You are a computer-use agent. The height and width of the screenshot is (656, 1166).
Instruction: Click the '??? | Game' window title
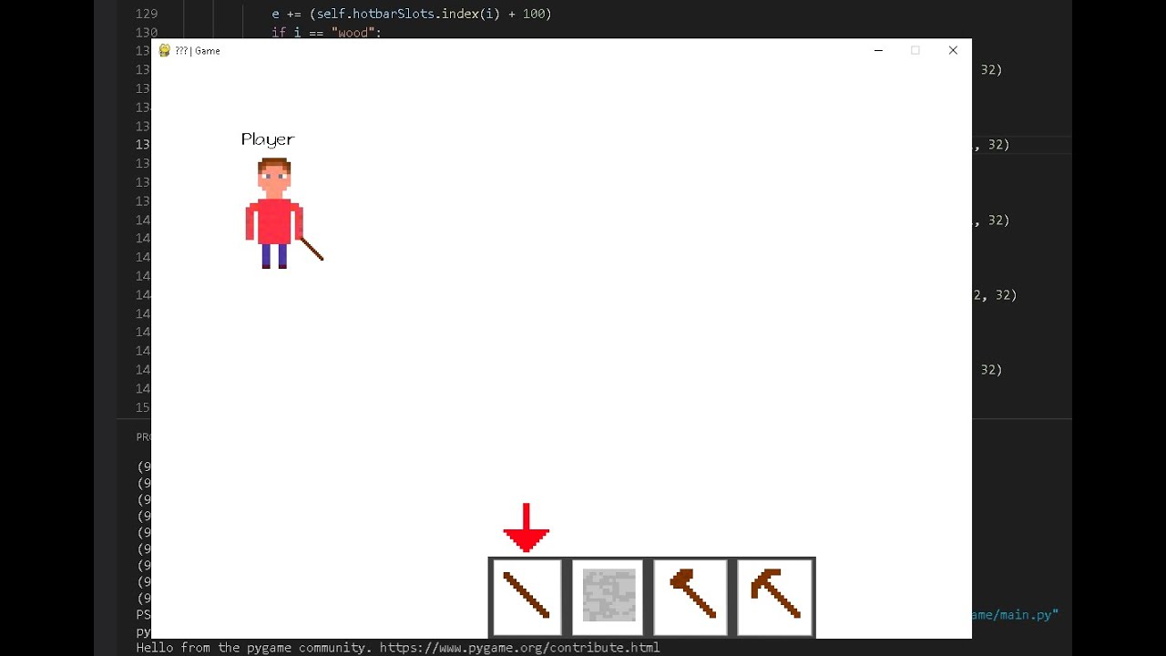tap(198, 51)
